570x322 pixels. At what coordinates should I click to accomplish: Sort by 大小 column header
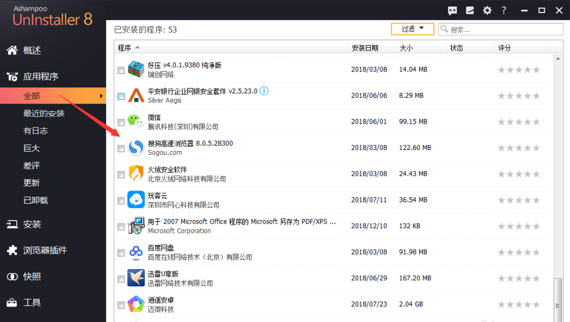point(422,47)
